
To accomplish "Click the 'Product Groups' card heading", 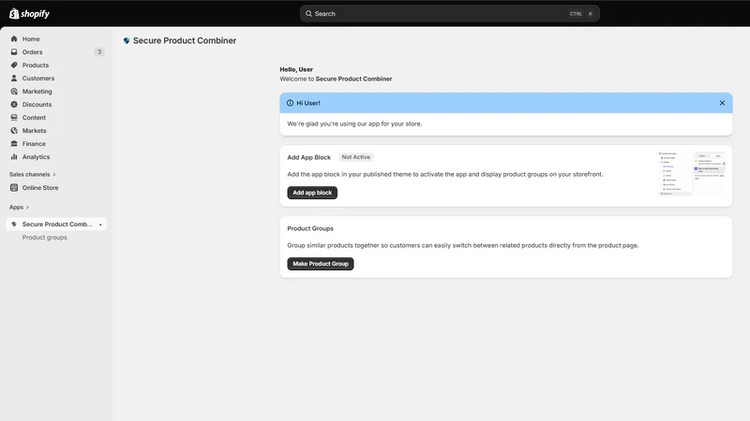I will (x=310, y=228).
